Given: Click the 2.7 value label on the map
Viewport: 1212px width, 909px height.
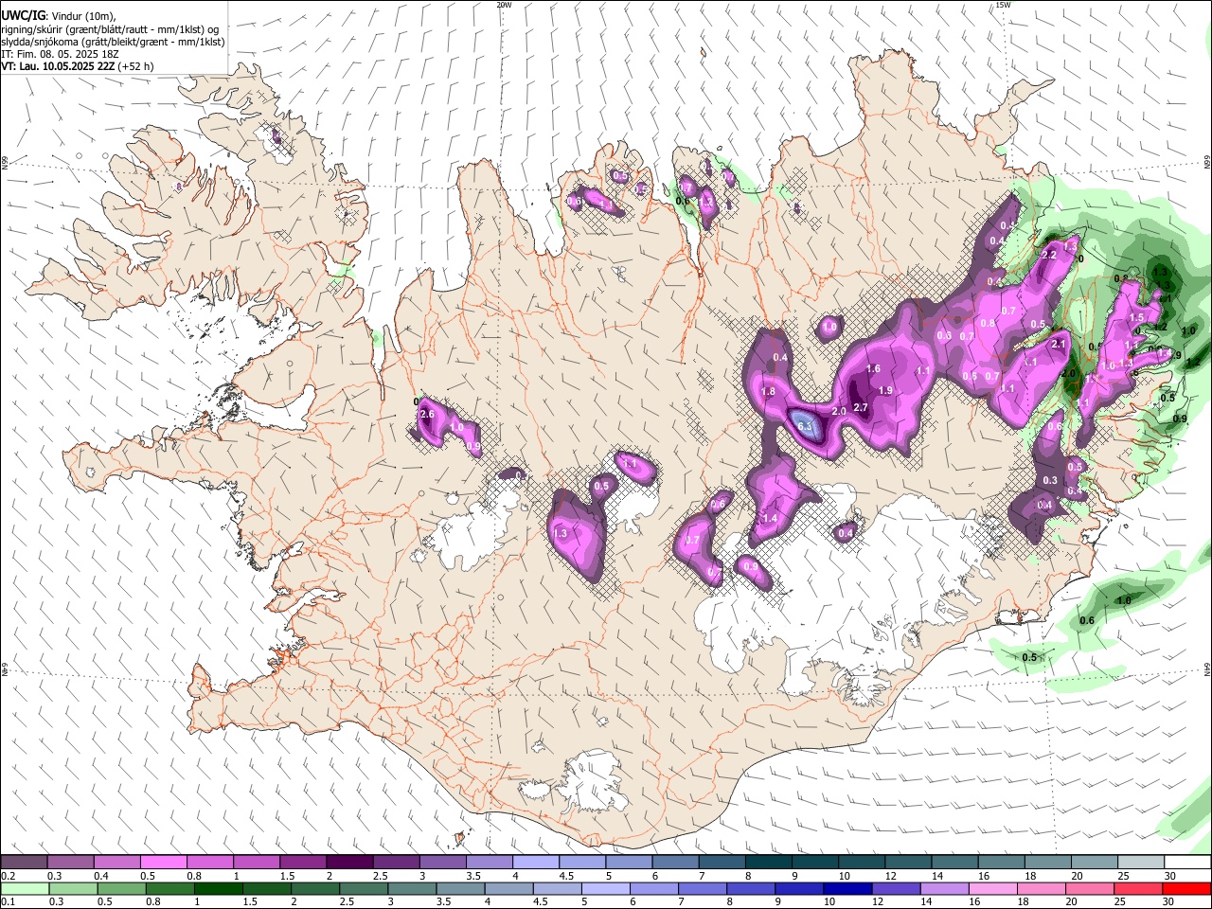Looking at the screenshot, I should [x=861, y=407].
